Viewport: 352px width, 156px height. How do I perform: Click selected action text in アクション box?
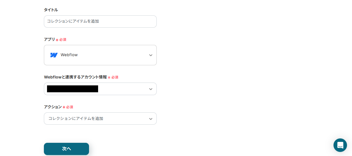76,119
